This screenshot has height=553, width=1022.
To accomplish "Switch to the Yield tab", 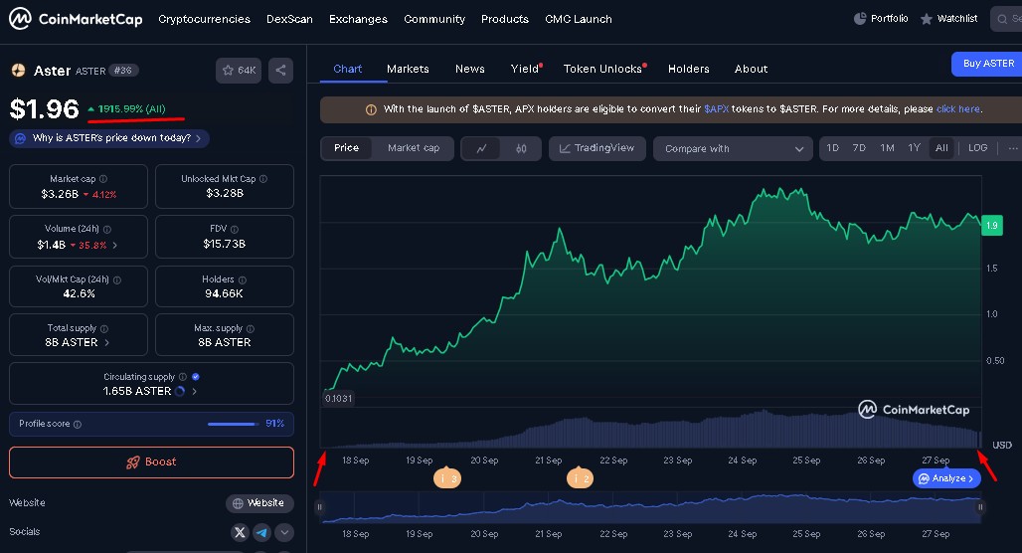I will [x=525, y=69].
